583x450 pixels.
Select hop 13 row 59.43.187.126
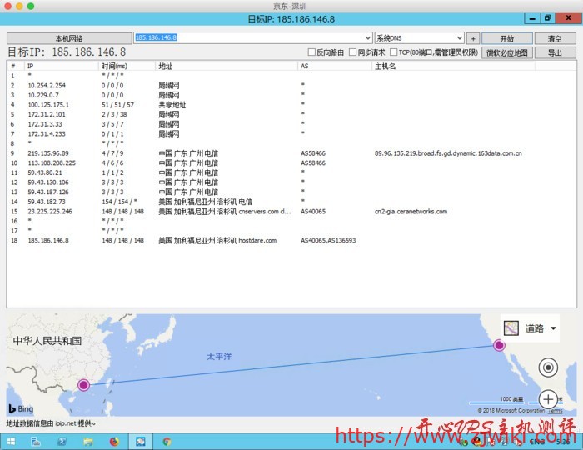tap(291, 192)
